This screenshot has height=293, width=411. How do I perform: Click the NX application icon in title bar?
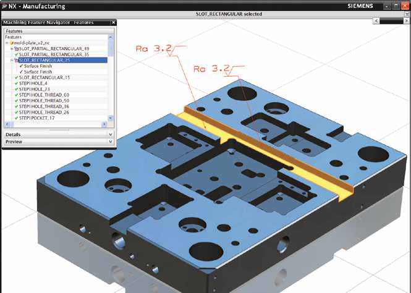tap(4, 6)
